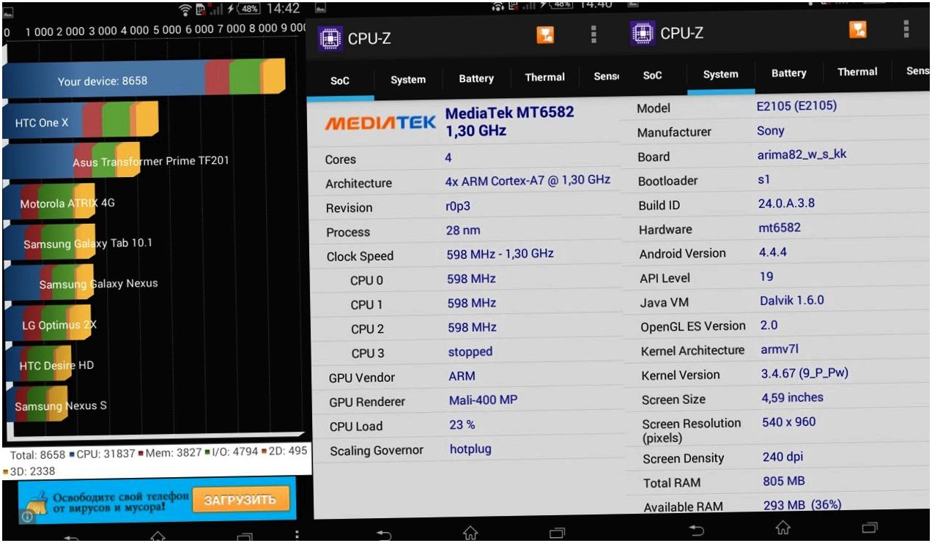The height and width of the screenshot is (543, 932).
Task: Tap the Samsung Galaxy Tab 10.1 bar
Action: [x=49, y=243]
